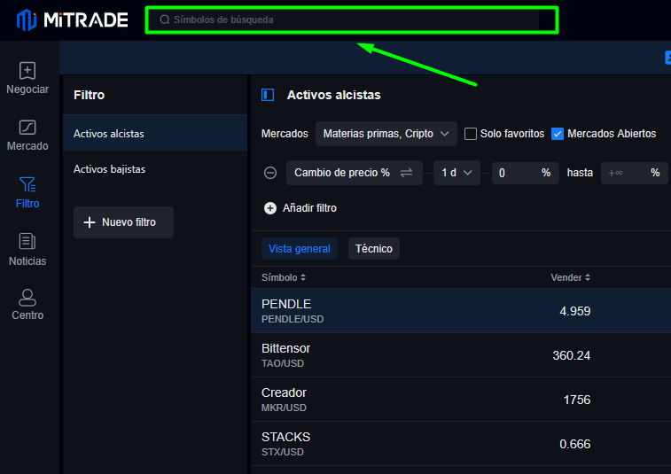Screen dimensions: 671x474
Task: Open the 1 d timeframe dropdown
Action: [456, 173]
